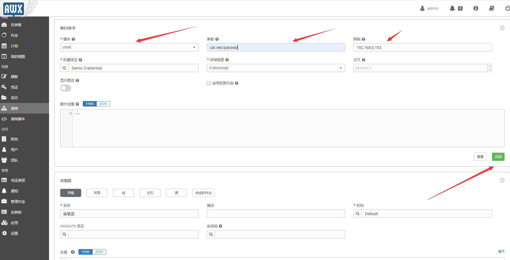510x260 pixels.
Task: Switch to the 权限 tab
Action: (x=97, y=193)
